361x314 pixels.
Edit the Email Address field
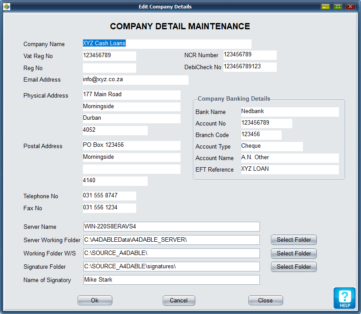pos(135,80)
